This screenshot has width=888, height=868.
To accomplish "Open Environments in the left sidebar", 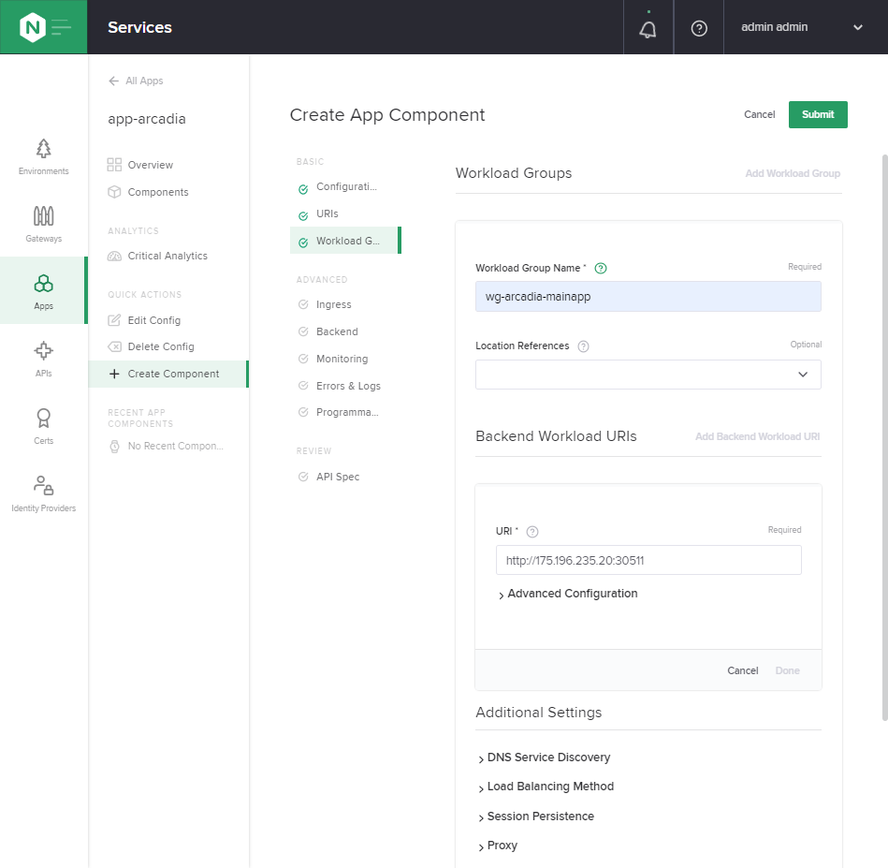I will click(x=44, y=157).
